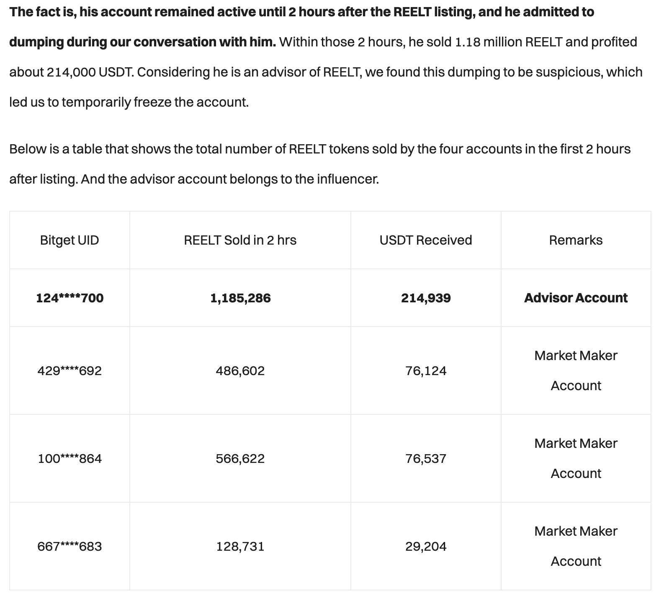Click the 566,622 REELT sold cell

240,458
